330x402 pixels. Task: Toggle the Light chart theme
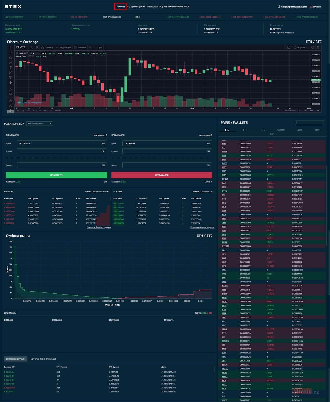100,47
